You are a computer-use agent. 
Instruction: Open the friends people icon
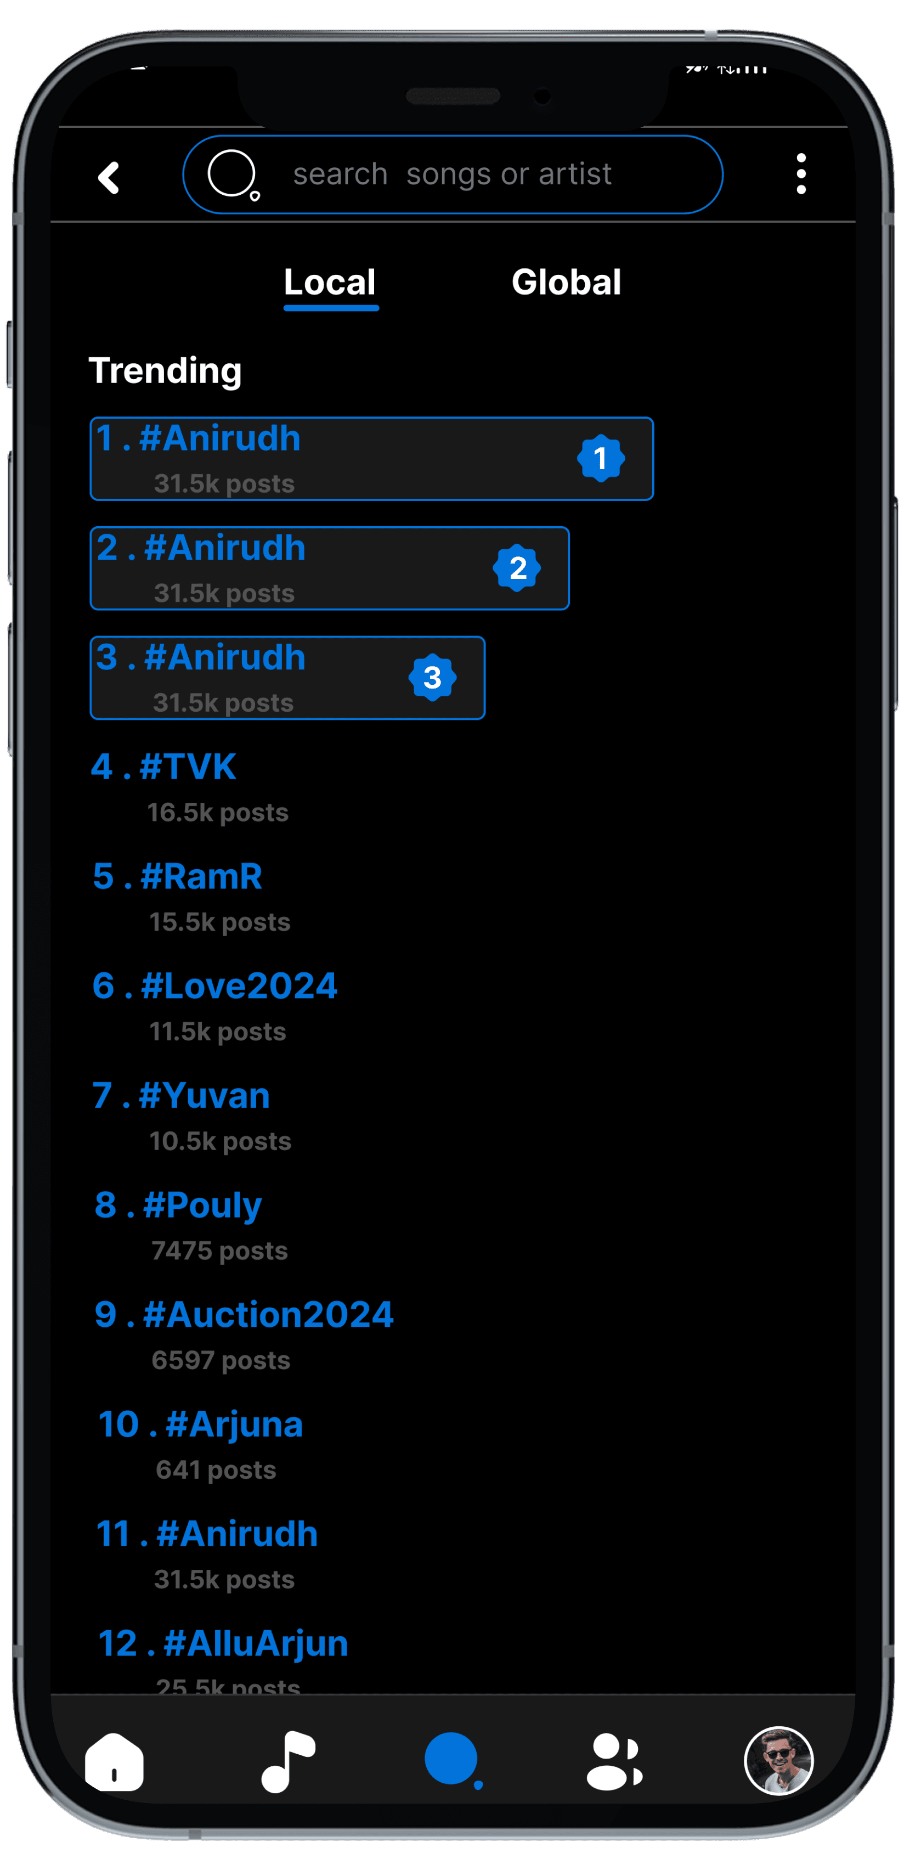coord(614,1762)
